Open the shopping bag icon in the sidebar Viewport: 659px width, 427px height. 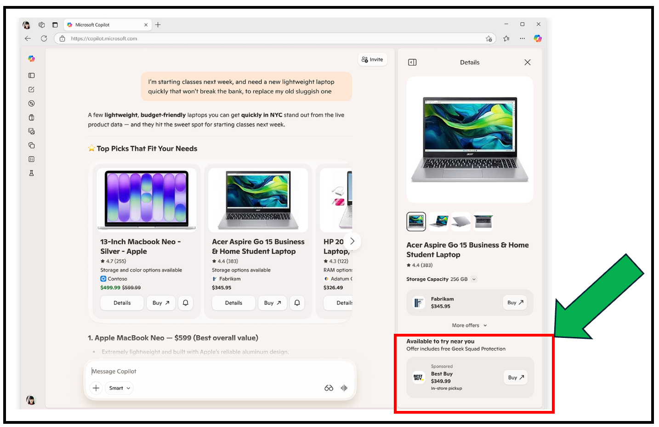[x=31, y=118]
